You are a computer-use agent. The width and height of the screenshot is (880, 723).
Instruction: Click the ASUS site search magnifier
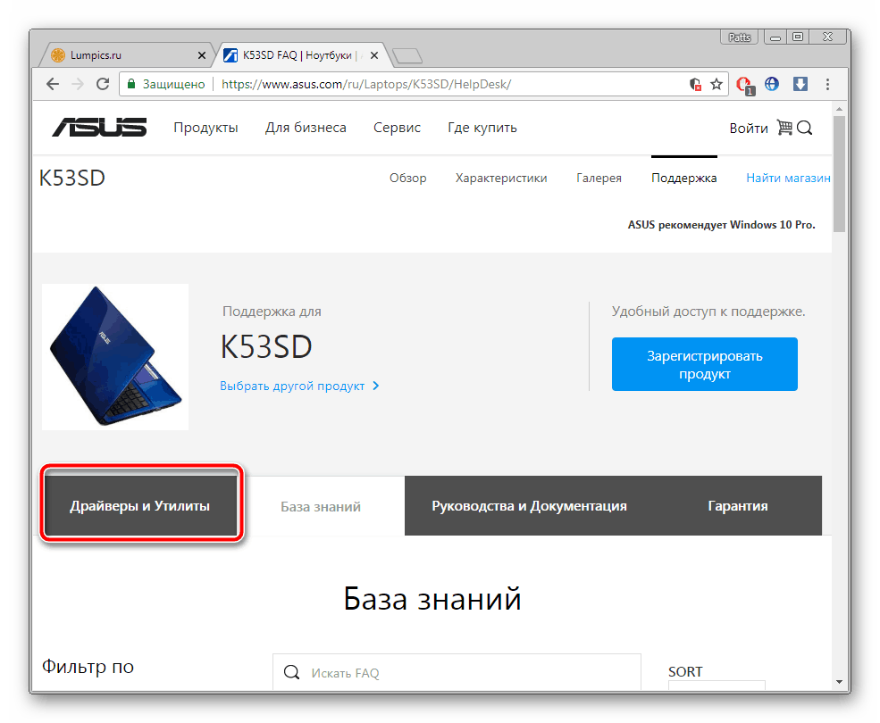804,129
